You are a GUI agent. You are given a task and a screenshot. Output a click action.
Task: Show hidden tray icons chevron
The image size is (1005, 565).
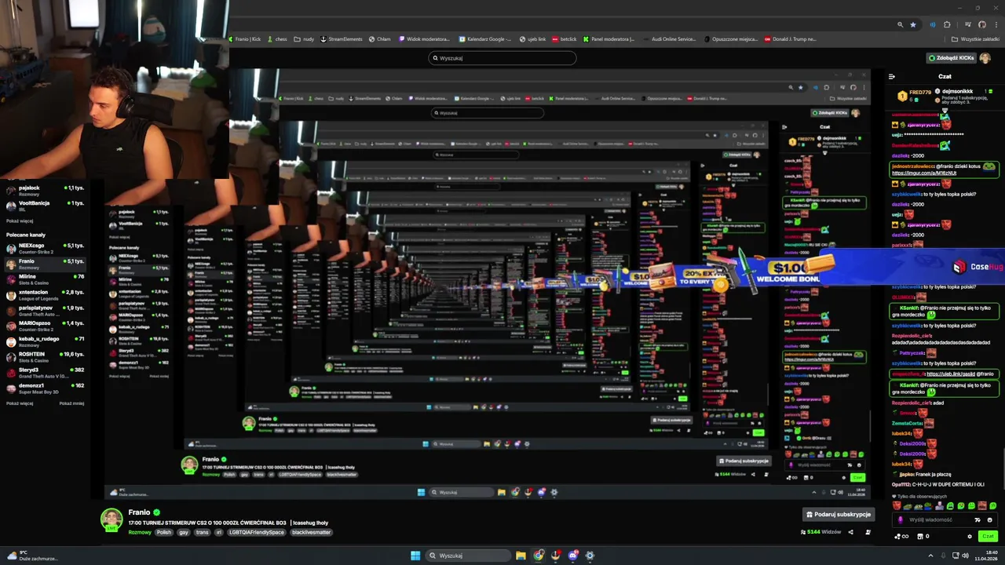(x=930, y=556)
